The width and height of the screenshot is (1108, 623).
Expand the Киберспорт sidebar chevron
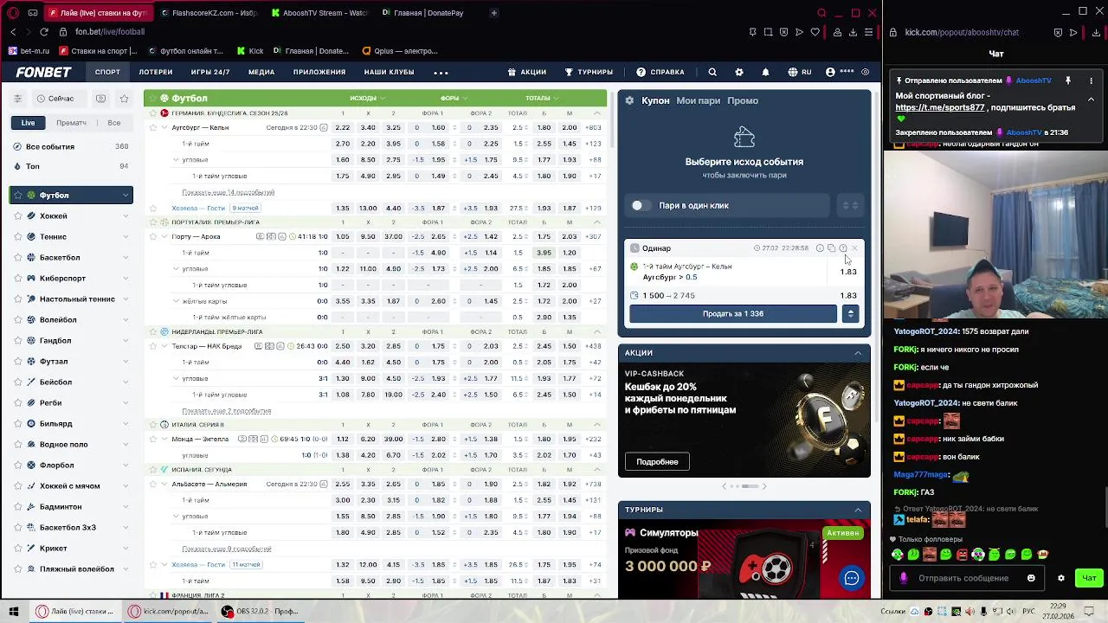pyautogui.click(x=126, y=279)
